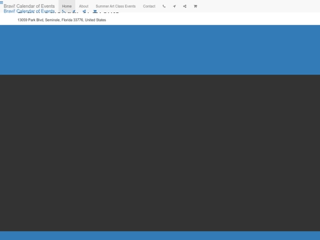
Task: Open Summer Art Class Events
Action: point(116,6)
